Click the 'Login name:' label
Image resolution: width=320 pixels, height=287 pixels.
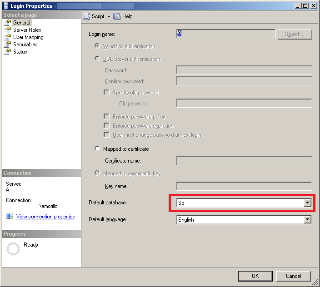102,34
